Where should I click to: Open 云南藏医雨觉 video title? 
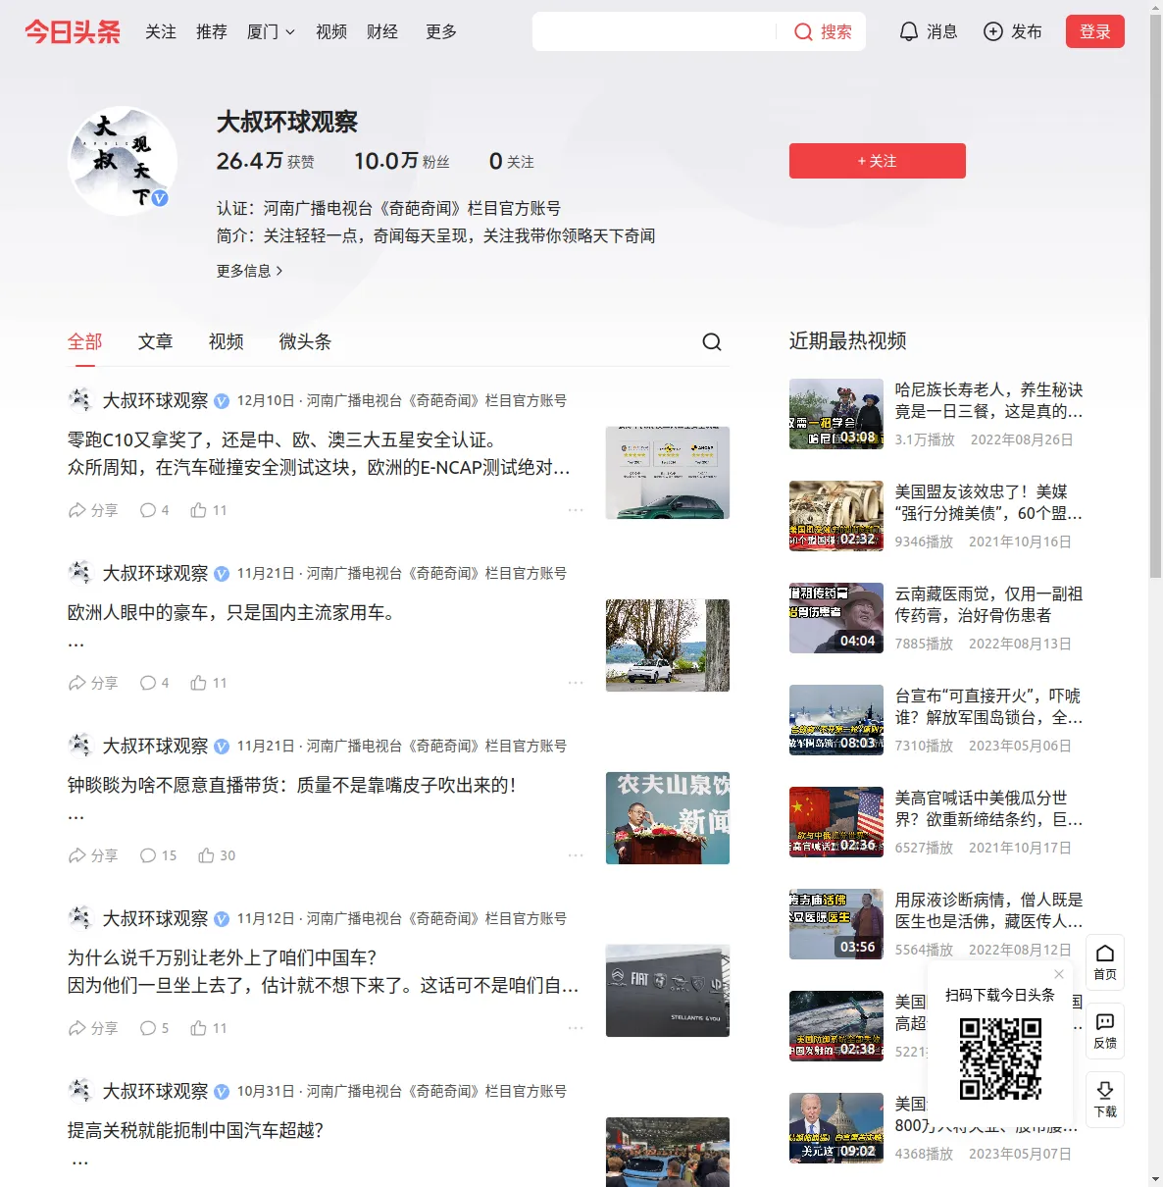[x=988, y=604]
